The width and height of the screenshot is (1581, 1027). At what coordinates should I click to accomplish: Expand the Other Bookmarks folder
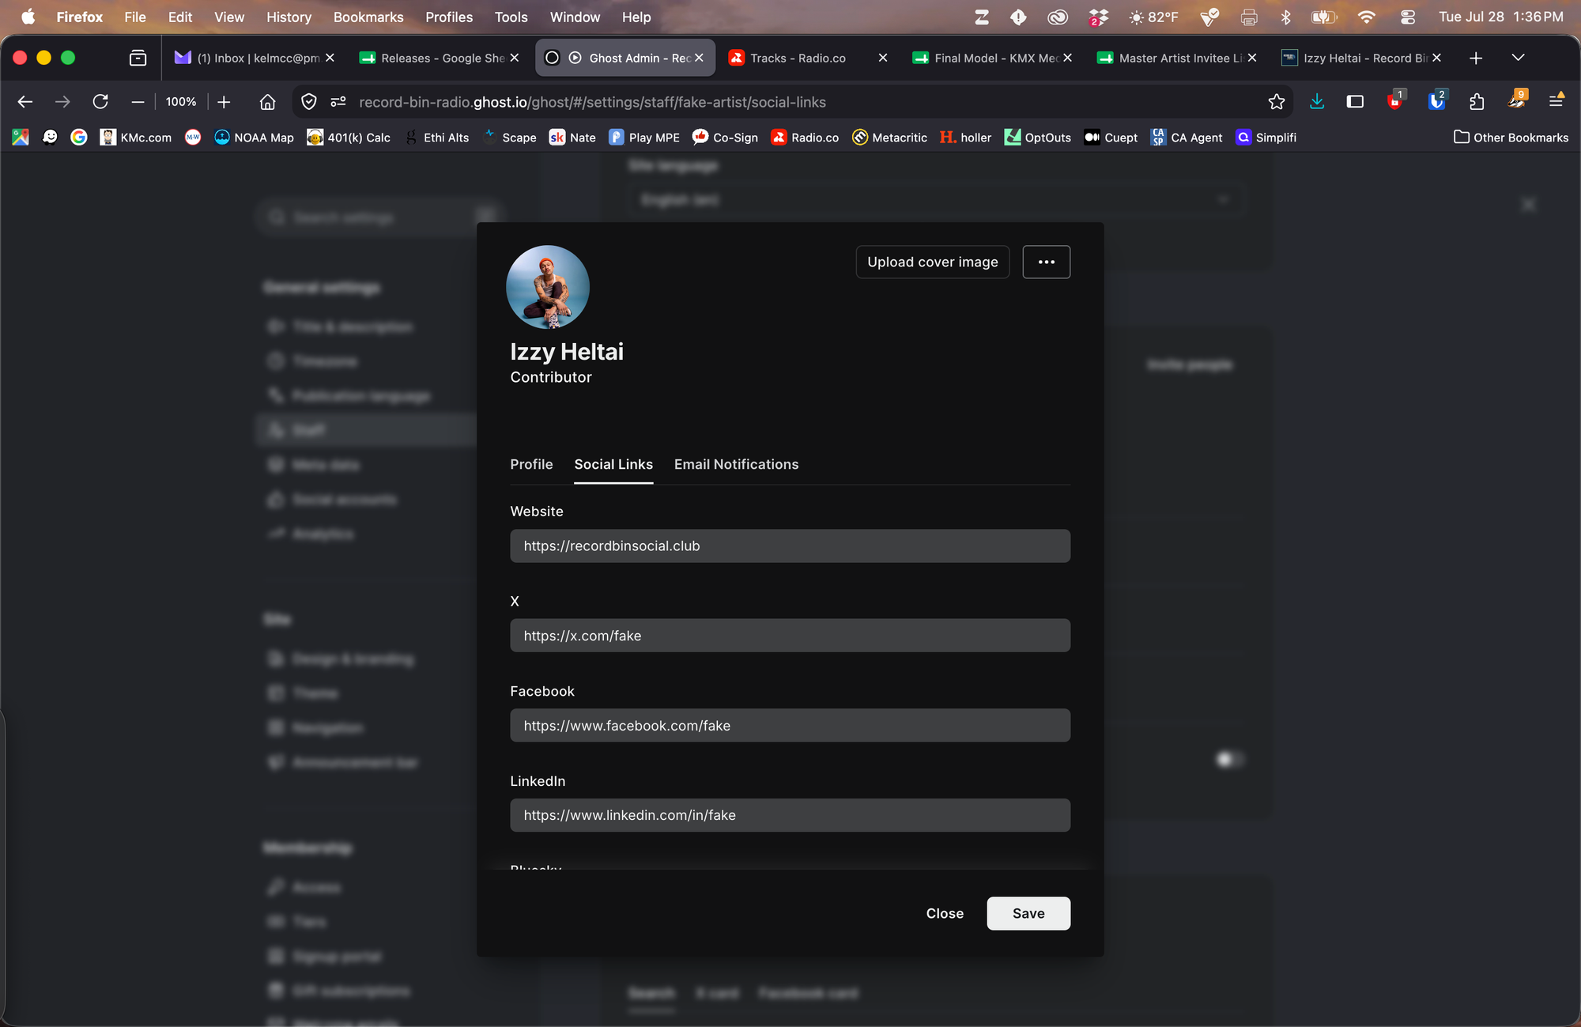pyautogui.click(x=1511, y=137)
